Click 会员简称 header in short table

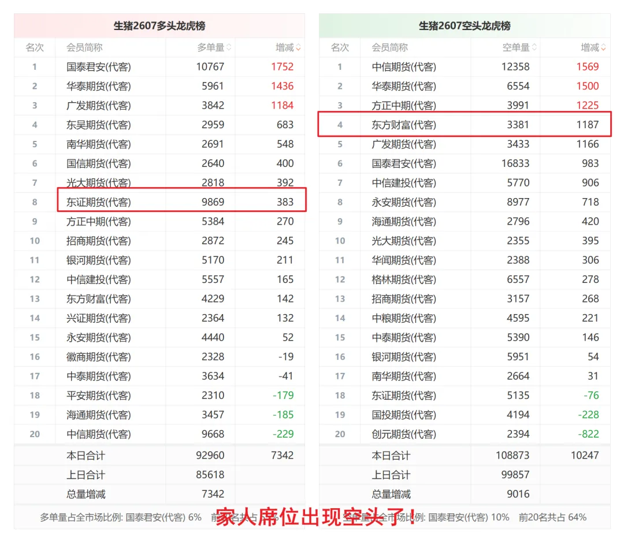pyautogui.click(x=389, y=47)
